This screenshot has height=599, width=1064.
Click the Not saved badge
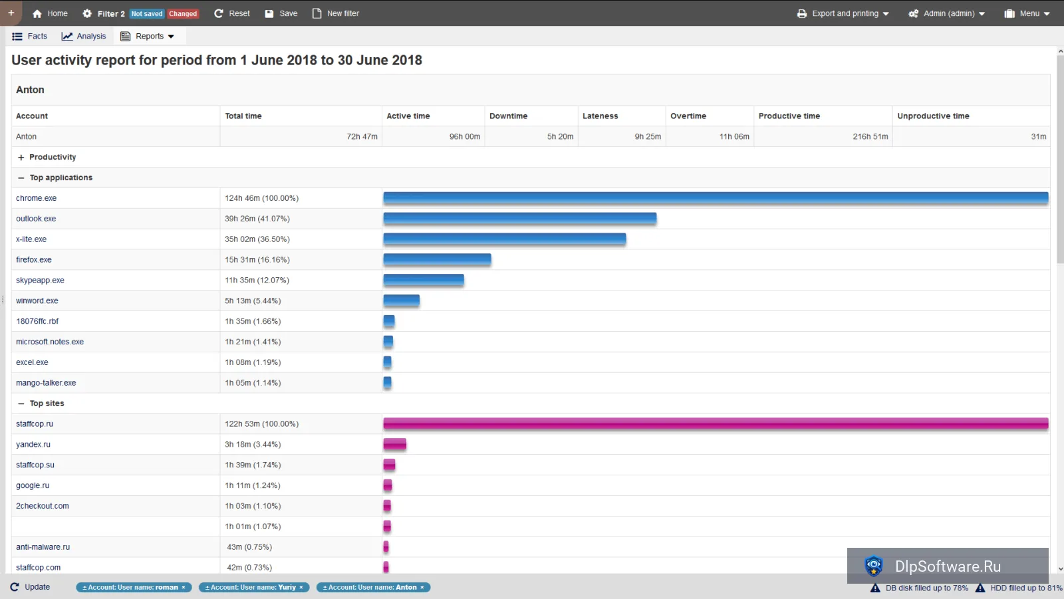[147, 14]
